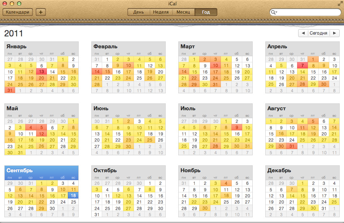Image resolution: width=344 pixels, height=223 pixels.
Task: Switch to Месяц view
Action: (x=183, y=12)
